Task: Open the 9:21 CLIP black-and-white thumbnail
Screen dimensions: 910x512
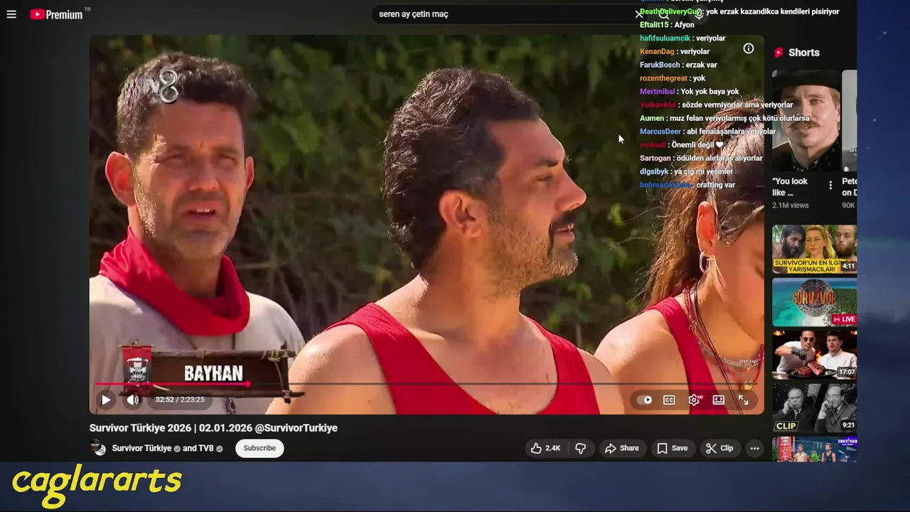Action: [x=815, y=407]
